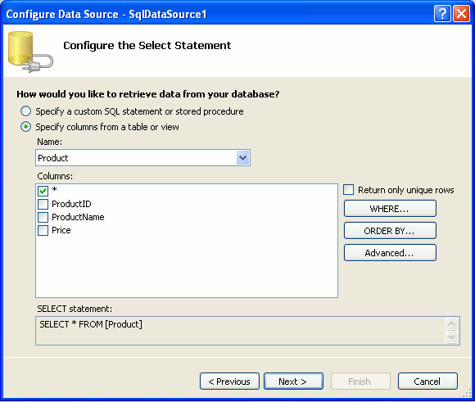Go back with the Previous button
The width and height of the screenshot is (475, 402).
(229, 381)
